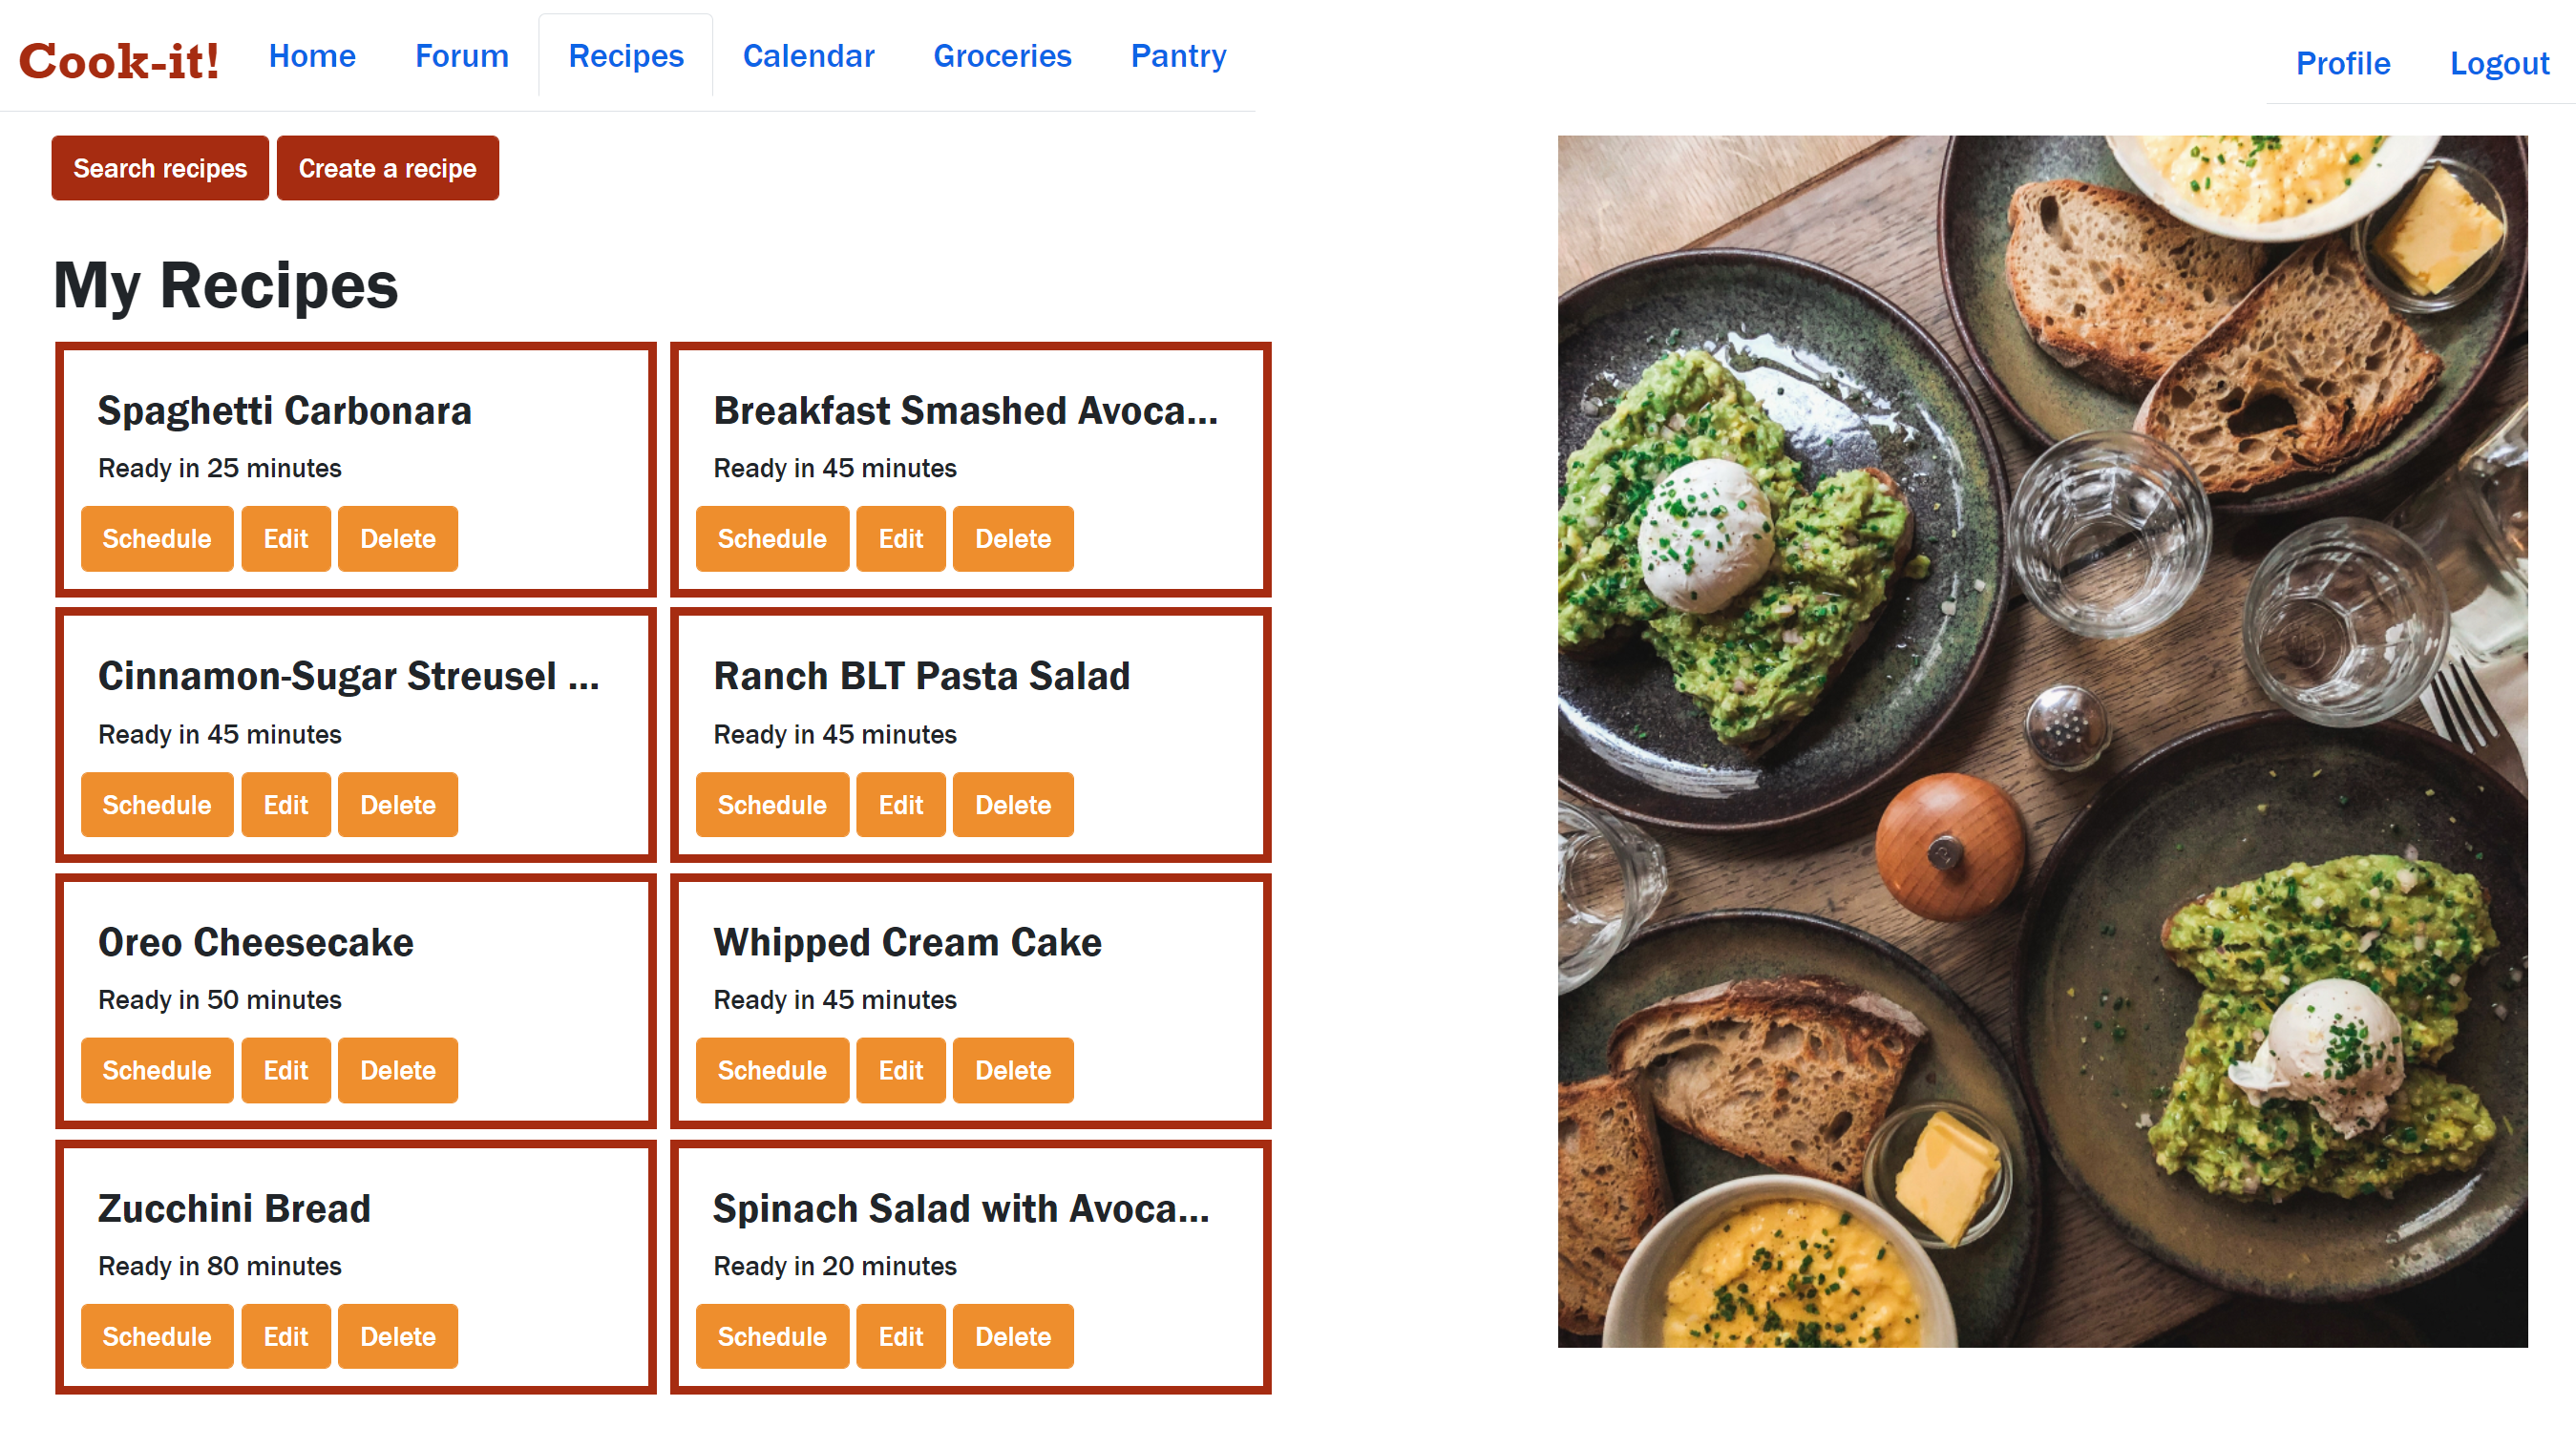Schedule the Spaghetti Carbonara recipe
2576x1448 pixels.
click(157, 539)
